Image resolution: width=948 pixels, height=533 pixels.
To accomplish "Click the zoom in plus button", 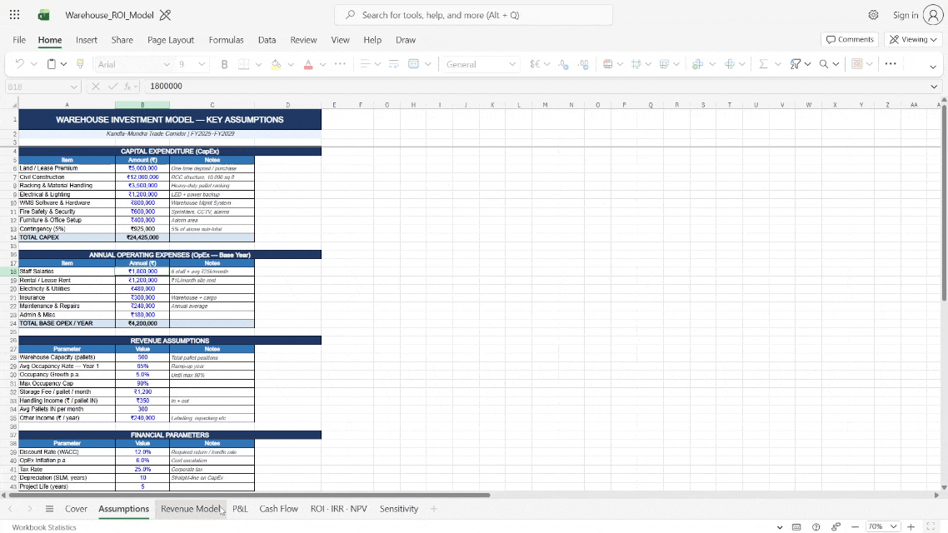I will click(x=911, y=527).
